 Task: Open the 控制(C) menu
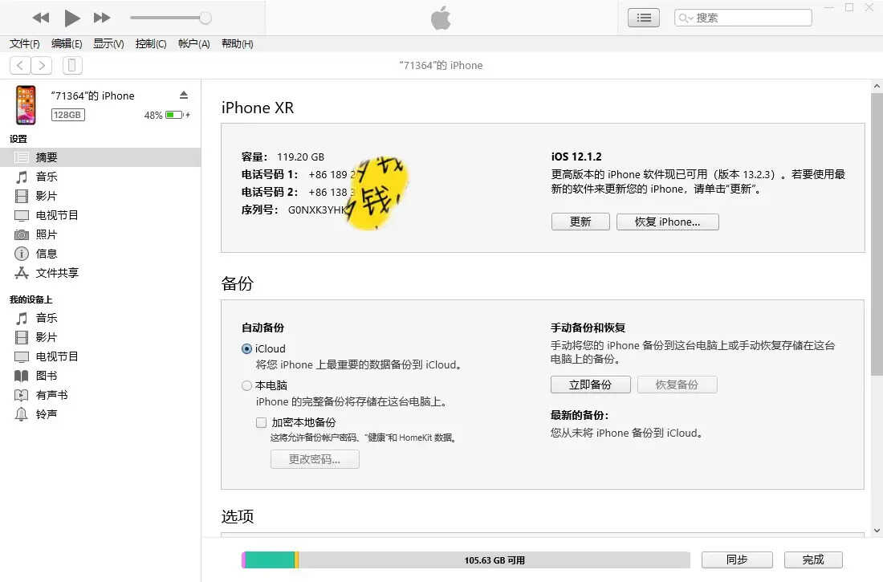151,44
